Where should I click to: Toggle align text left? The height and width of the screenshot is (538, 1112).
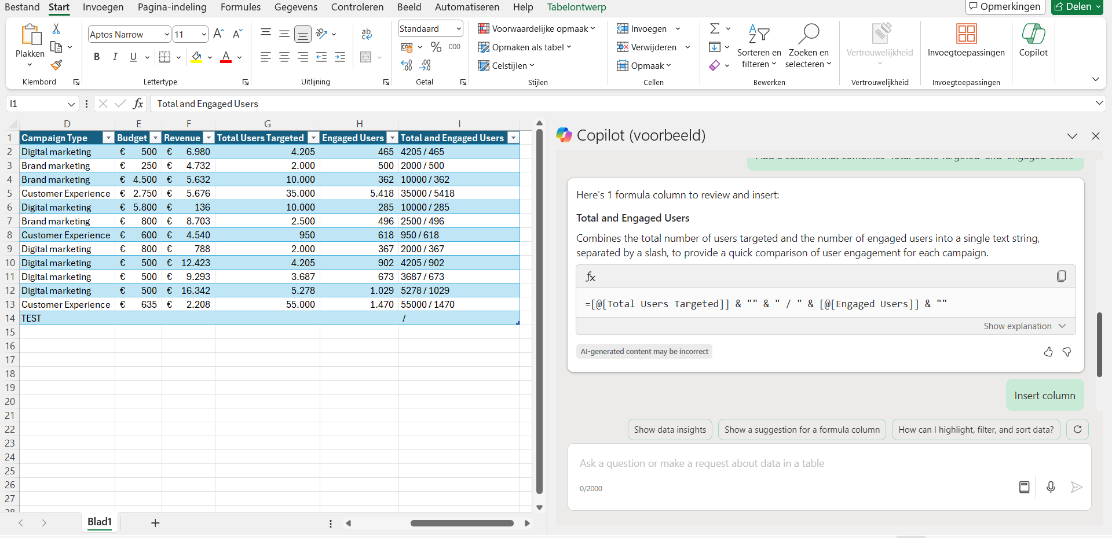coord(266,57)
